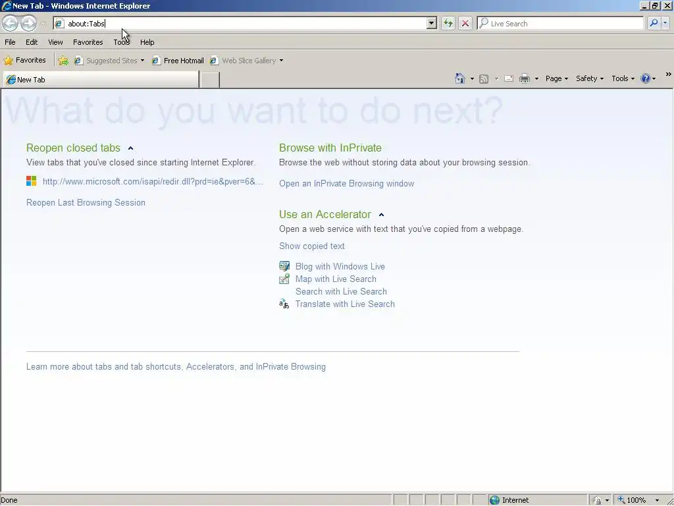Open the search provider dropdown arrow

tap(665, 23)
